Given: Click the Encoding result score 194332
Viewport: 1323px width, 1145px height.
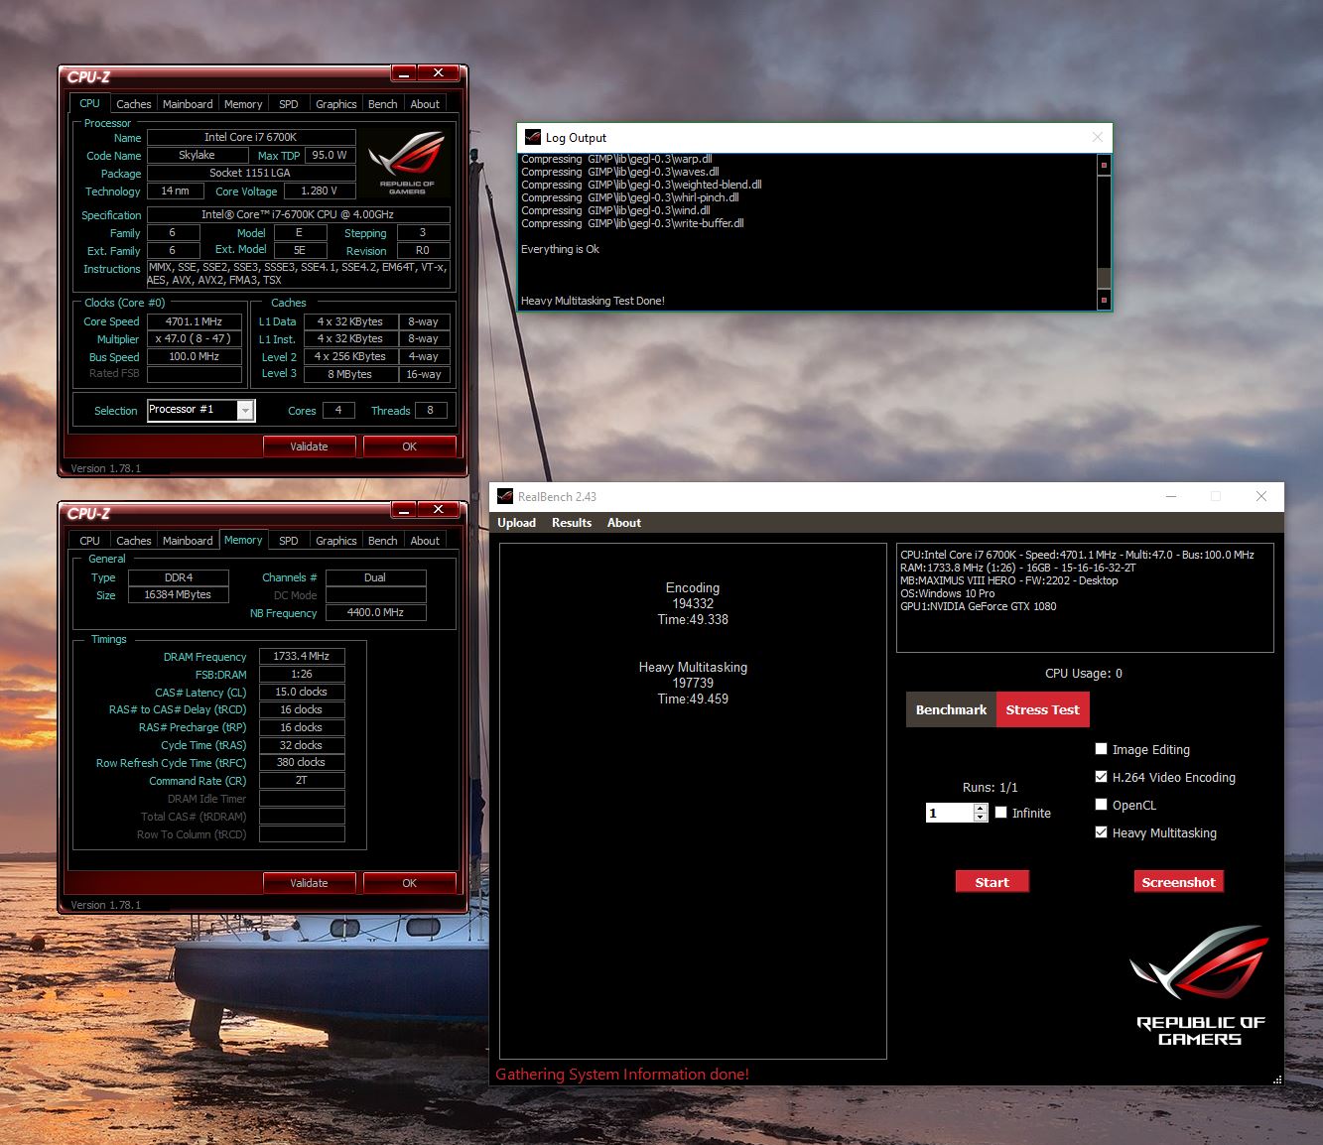Looking at the screenshot, I should point(693,603).
